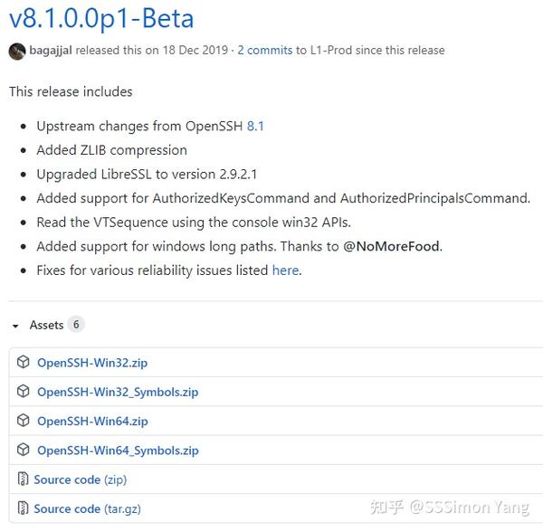Click the package icon beside OpenSSH-Win64.zip
The image size is (543, 531).
pos(24,421)
